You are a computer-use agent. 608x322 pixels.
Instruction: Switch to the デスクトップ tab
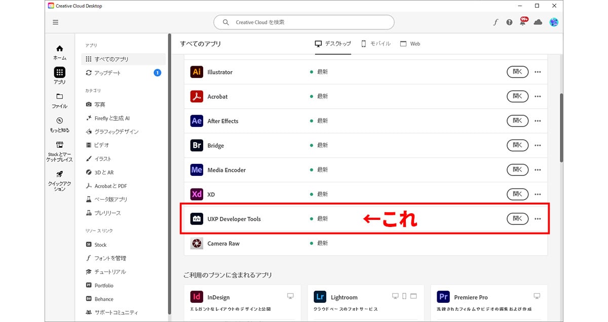(x=333, y=44)
